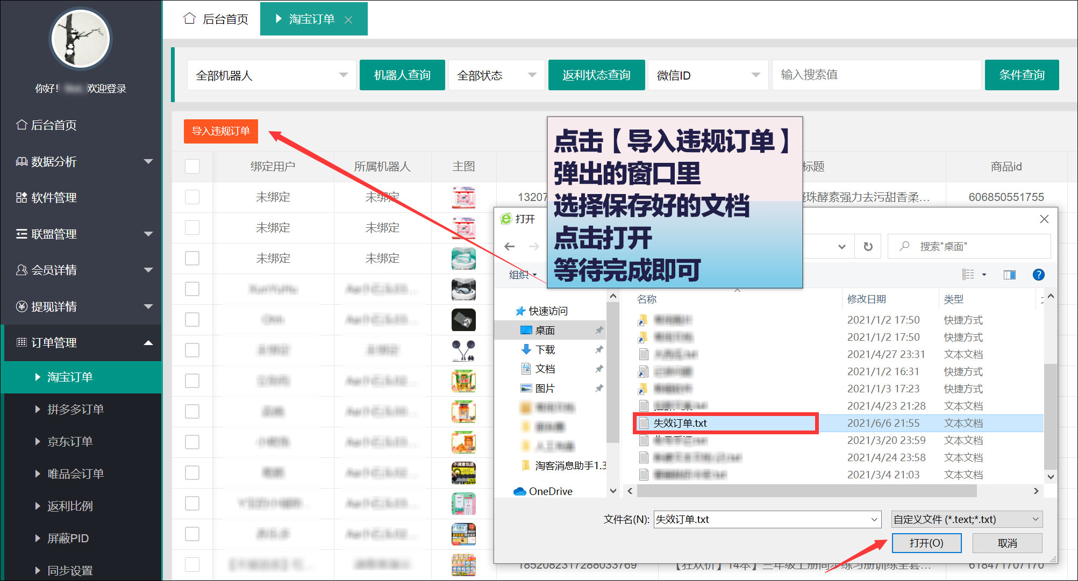Open the 全部机器人 dropdown
This screenshot has height=581, width=1078.
[x=272, y=75]
